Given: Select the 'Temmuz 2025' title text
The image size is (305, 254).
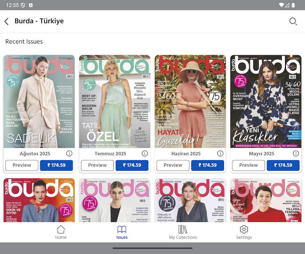Looking at the screenshot, I should click(x=110, y=154).
